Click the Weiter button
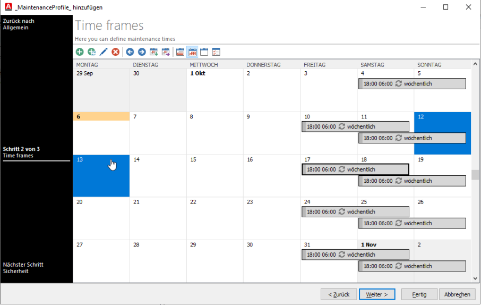The height and width of the screenshot is (306, 481). (x=377, y=294)
